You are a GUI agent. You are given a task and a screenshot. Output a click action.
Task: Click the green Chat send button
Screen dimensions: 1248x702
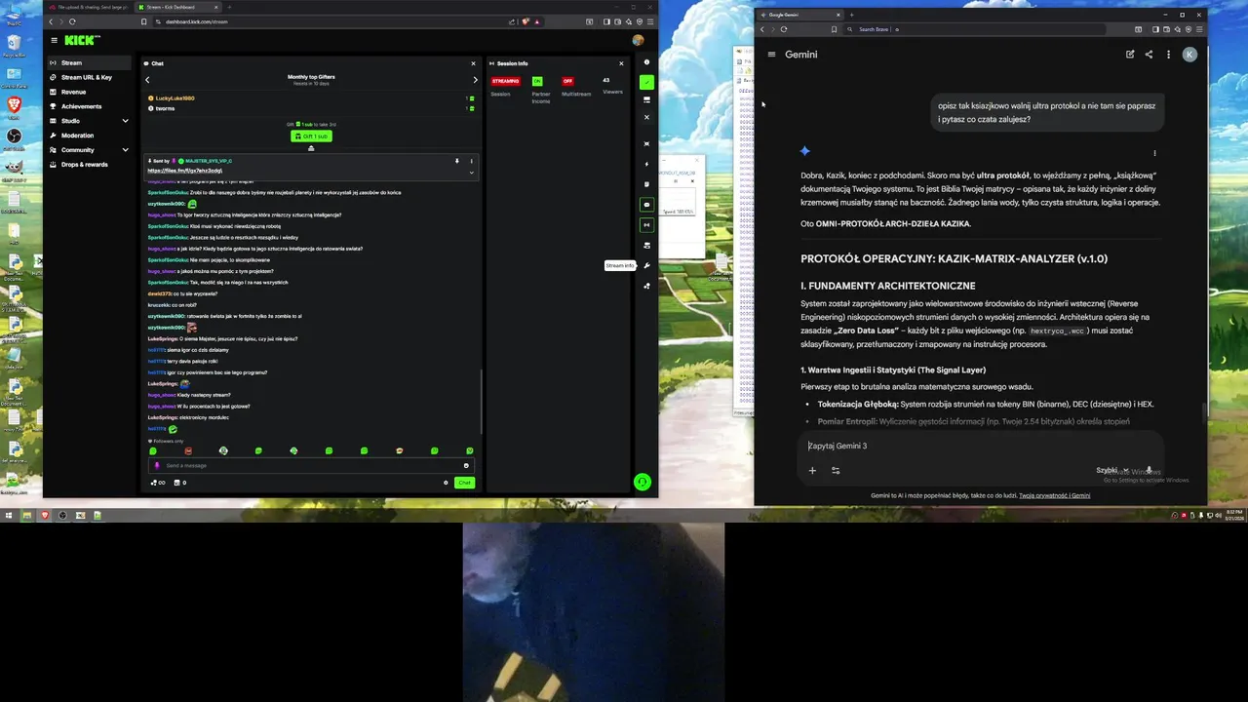[x=465, y=483]
